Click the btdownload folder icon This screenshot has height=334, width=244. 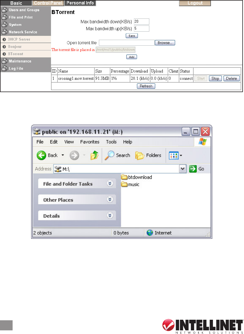(124, 177)
